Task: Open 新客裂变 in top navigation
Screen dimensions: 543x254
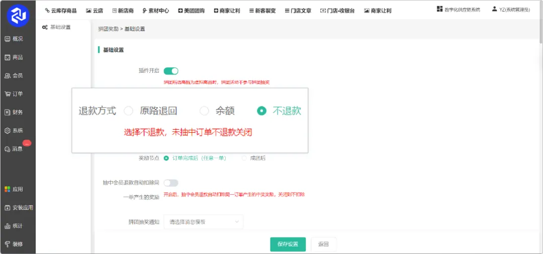Action: [x=262, y=11]
